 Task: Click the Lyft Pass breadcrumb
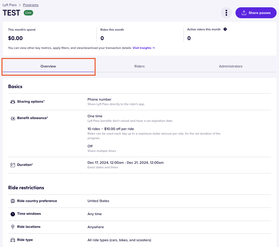(x=10, y=5)
